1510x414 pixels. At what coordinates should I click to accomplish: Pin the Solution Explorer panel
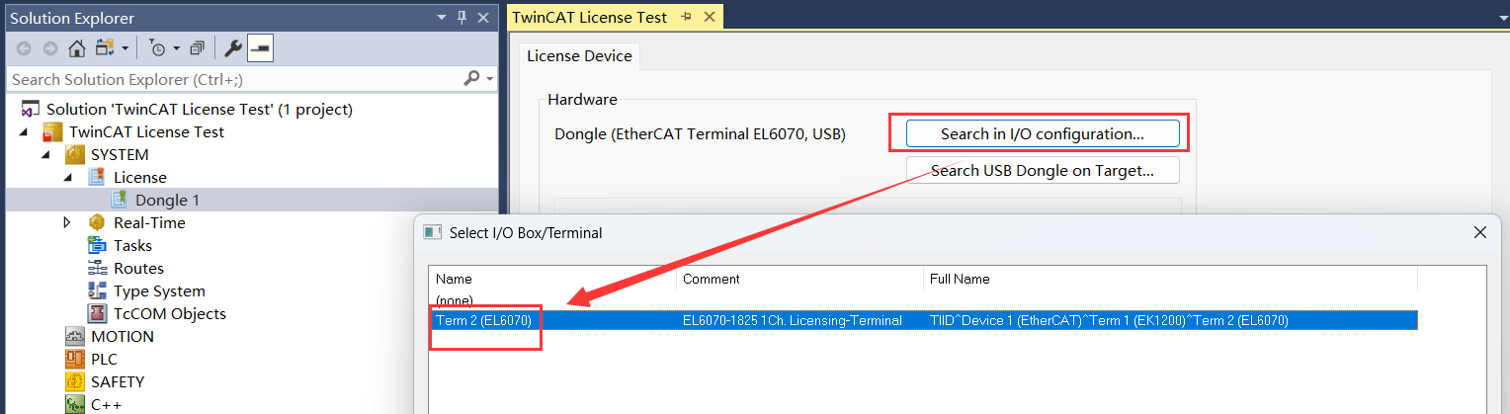pos(461,18)
